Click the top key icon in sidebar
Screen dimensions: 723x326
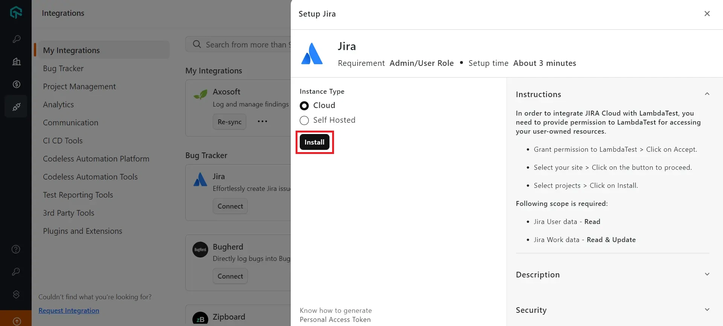coord(17,39)
